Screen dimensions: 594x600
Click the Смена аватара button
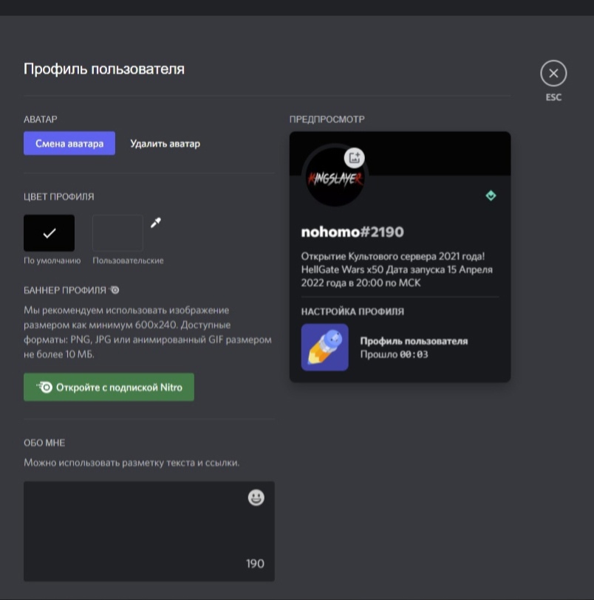pyautogui.click(x=69, y=143)
